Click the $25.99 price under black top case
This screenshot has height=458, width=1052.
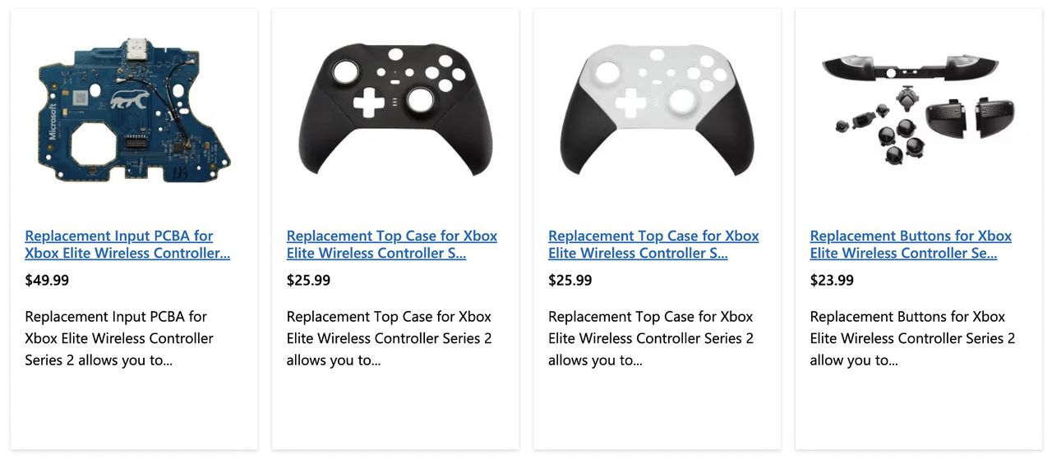308,281
